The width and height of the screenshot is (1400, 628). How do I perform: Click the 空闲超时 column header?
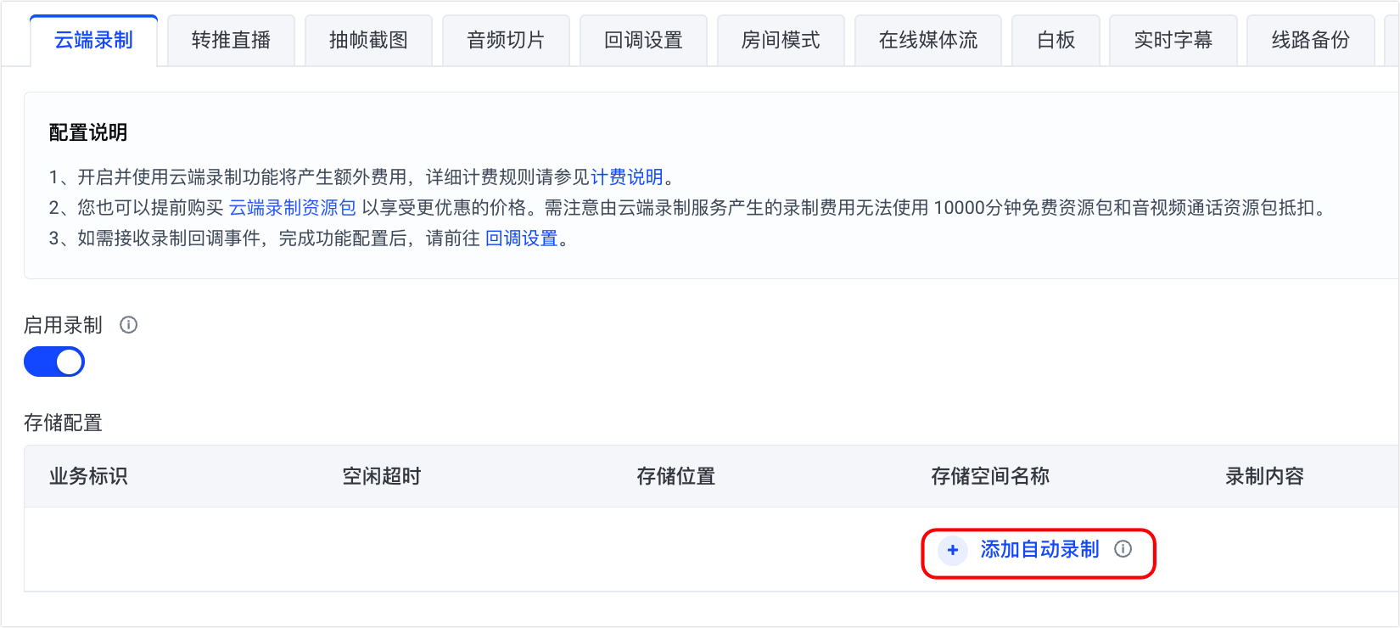pyautogui.click(x=382, y=476)
